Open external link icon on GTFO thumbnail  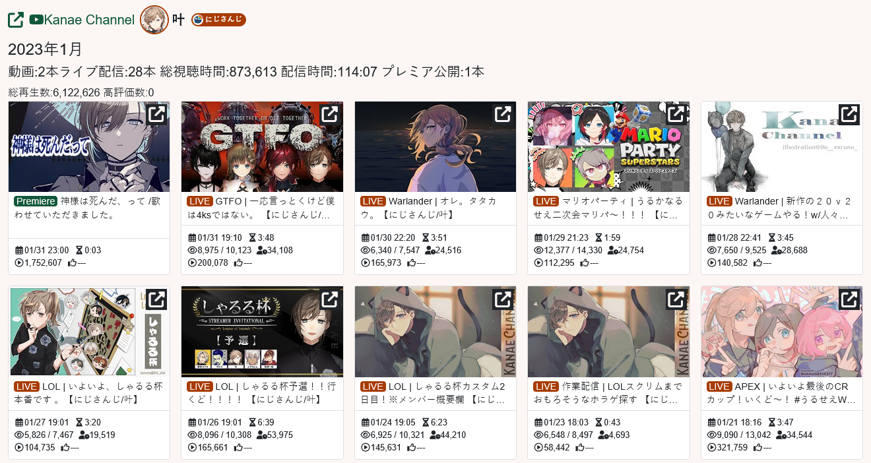click(x=329, y=115)
